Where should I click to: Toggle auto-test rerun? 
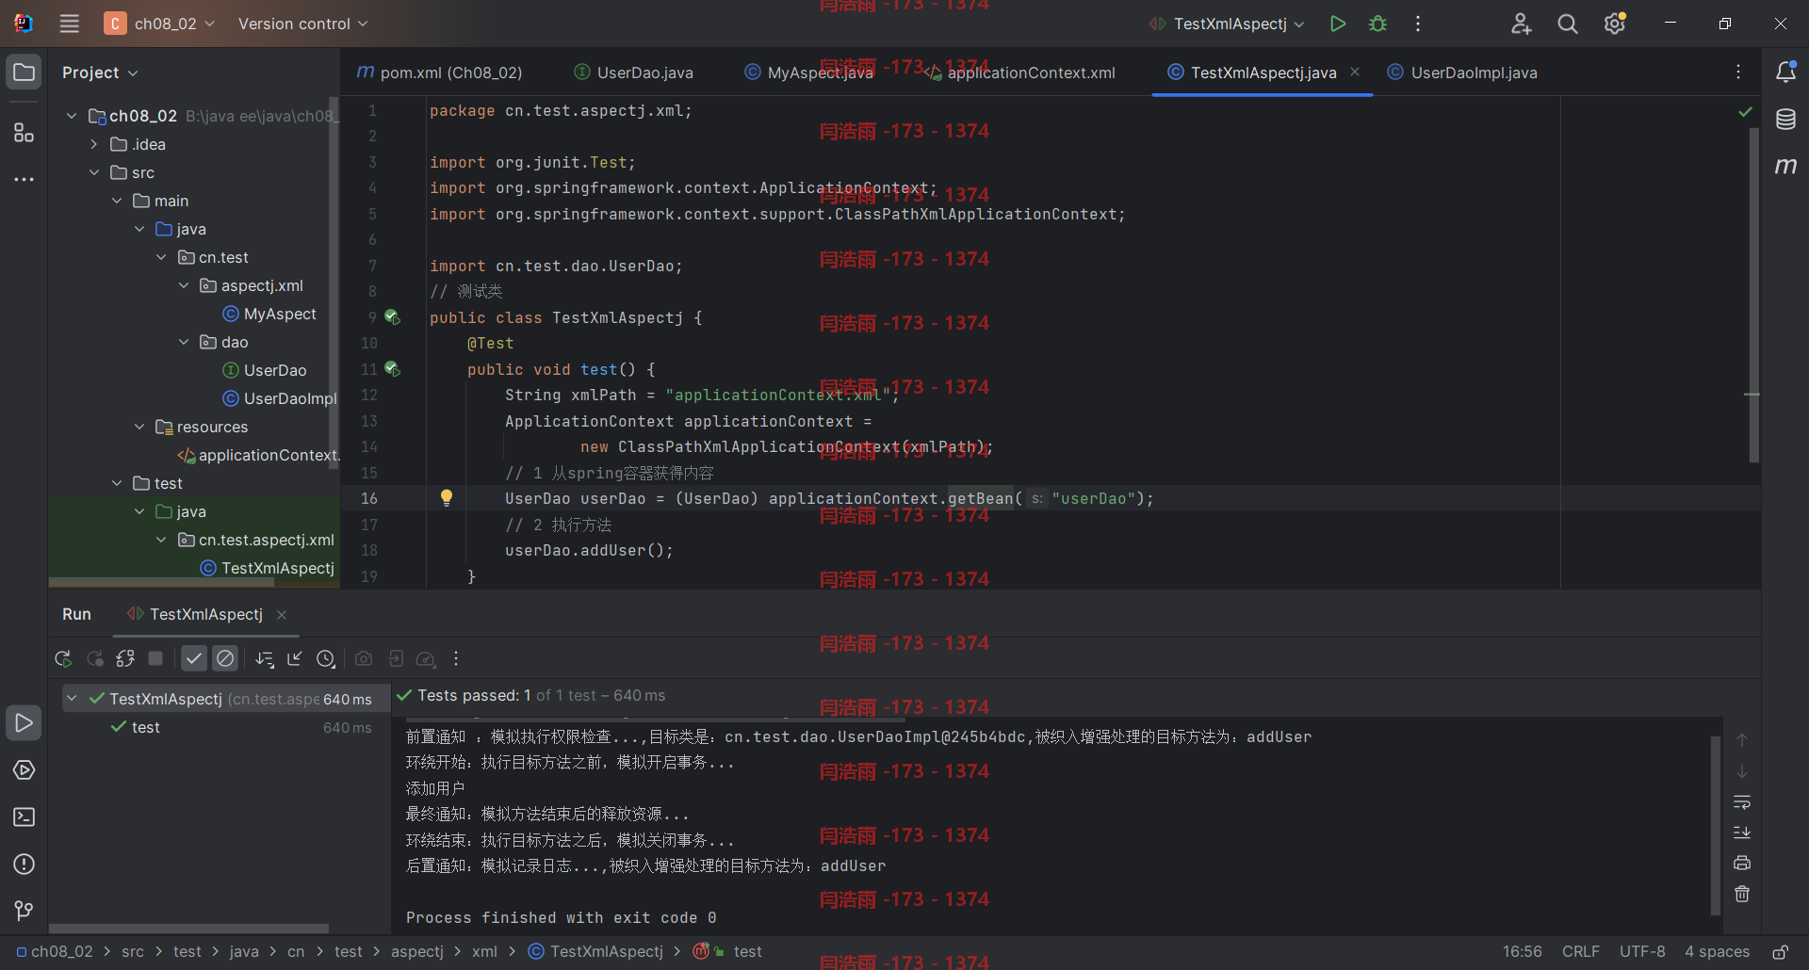tap(125, 659)
